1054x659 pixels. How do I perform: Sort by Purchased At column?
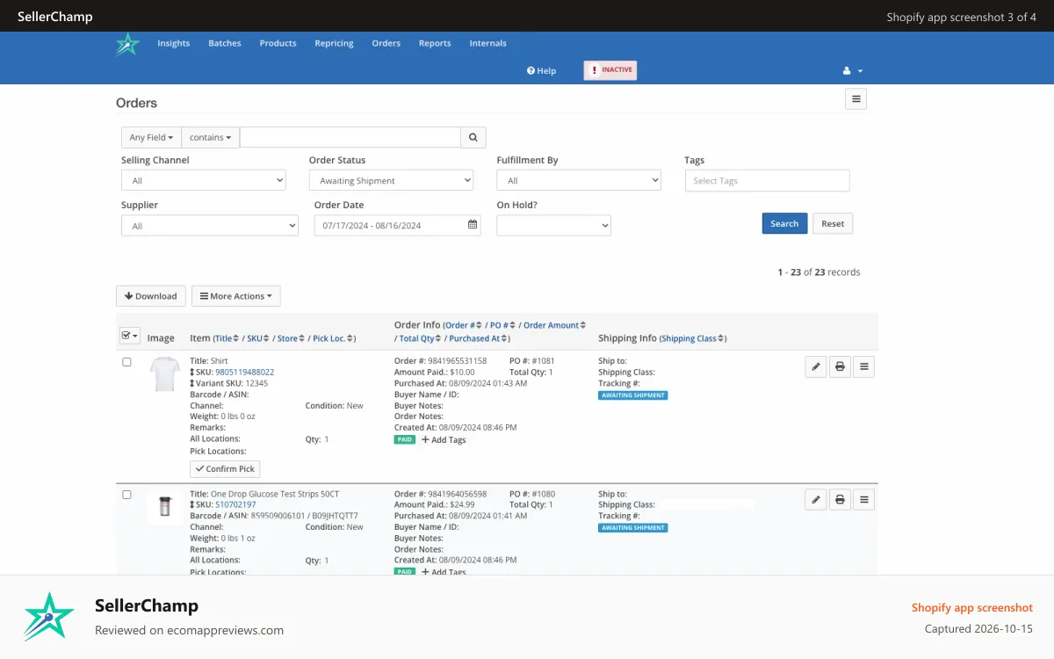[x=478, y=338]
